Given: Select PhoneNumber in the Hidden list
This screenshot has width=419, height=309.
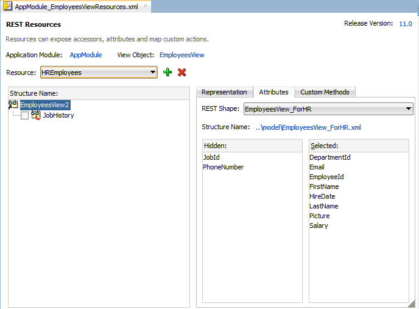Looking at the screenshot, I should pyautogui.click(x=223, y=167).
